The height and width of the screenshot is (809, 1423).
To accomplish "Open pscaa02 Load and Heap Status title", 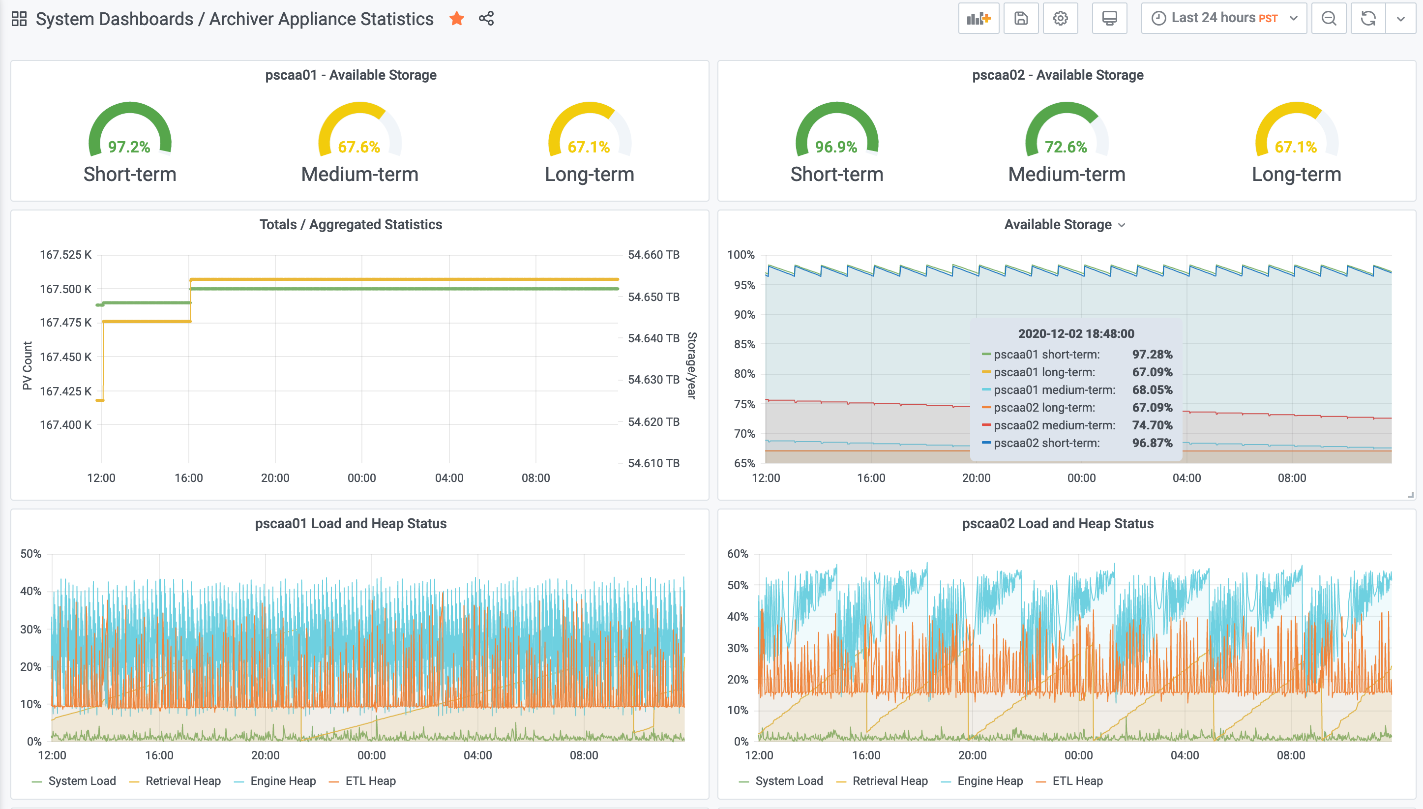I will point(1058,523).
